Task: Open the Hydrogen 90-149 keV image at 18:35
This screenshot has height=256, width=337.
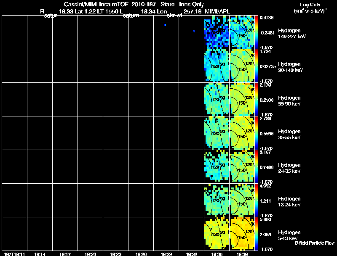Action: [x=217, y=66]
